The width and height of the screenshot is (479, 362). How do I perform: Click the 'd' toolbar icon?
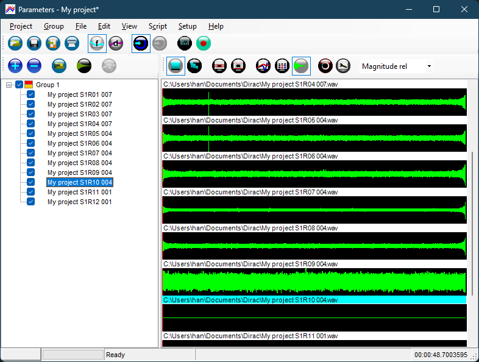click(x=116, y=43)
